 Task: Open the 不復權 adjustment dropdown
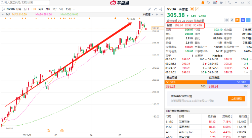[x=148, y=15]
